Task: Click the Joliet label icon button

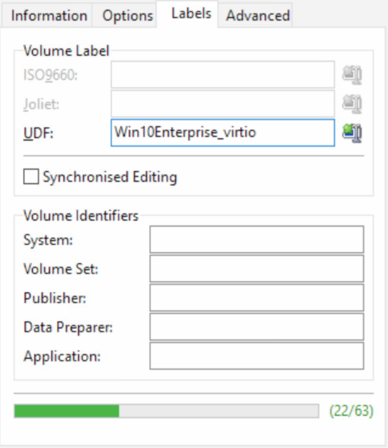Action: point(352,104)
